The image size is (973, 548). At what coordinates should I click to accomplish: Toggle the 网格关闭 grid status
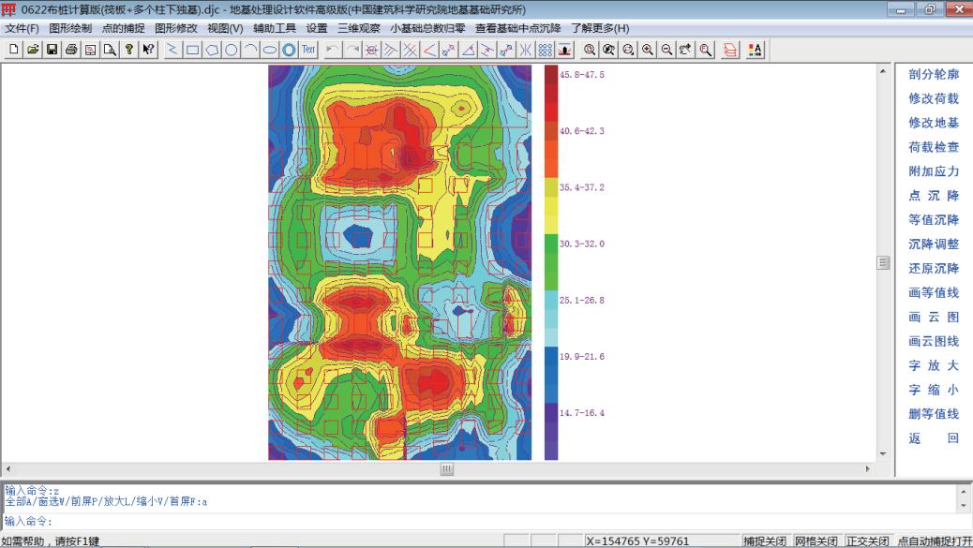pos(816,541)
